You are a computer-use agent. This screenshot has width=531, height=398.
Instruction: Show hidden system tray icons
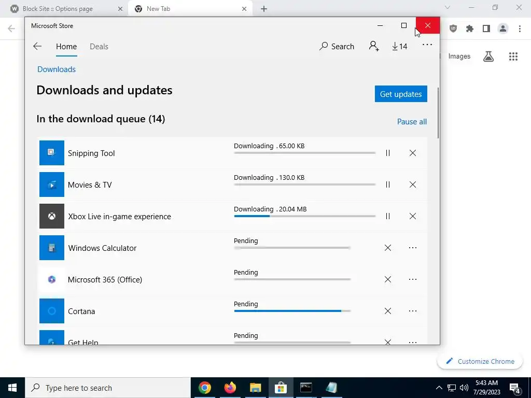pos(439,388)
